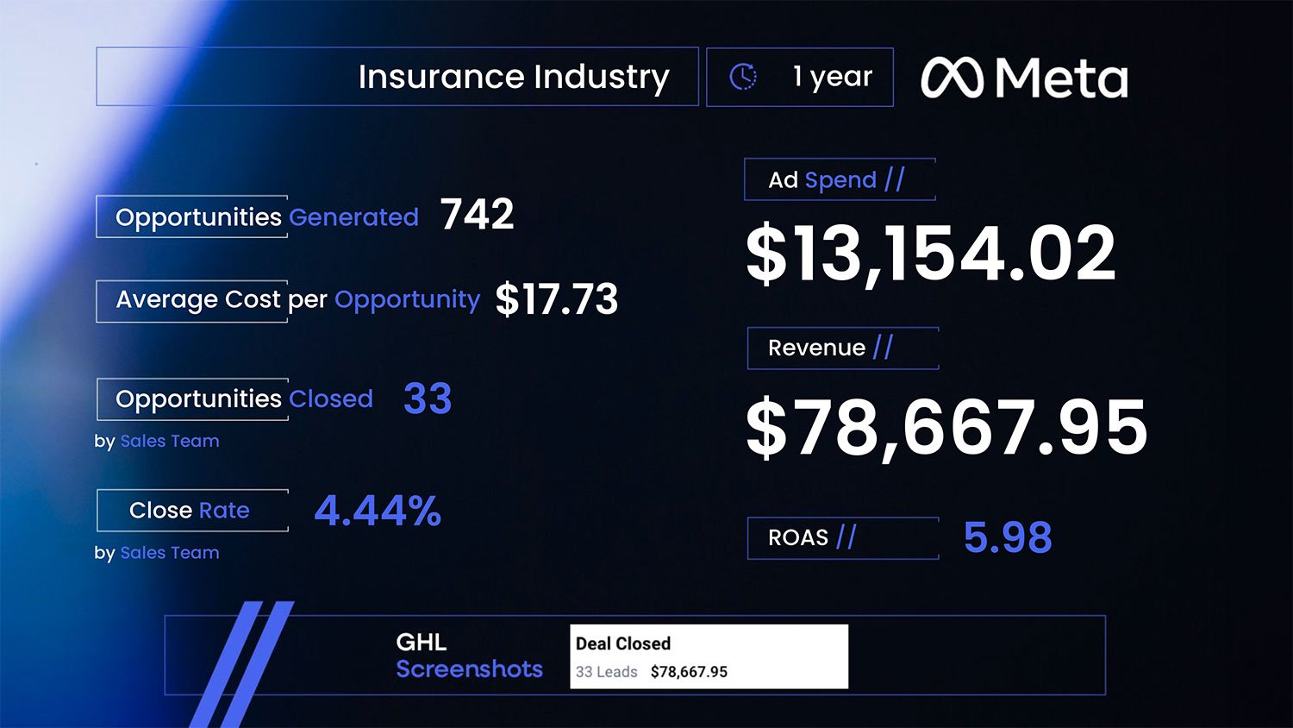Screen dimensions: 1293x728
Task: Click the double slash next to Revenue
Action: [x=883, y=348]
